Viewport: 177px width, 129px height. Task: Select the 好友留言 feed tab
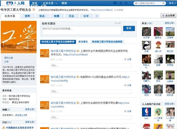click(83, 42)
